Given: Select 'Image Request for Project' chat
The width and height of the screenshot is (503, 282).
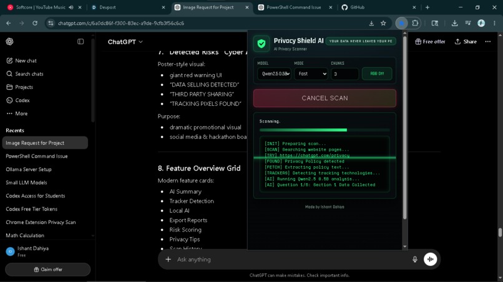Looking at the screenshot, I should coord(45,143).
